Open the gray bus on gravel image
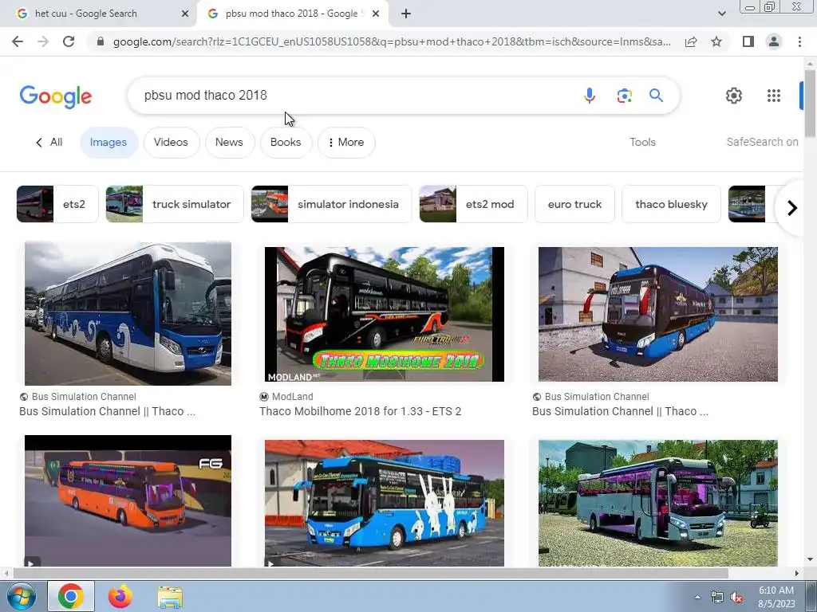817x612 pixels. (x=657, y=504)
